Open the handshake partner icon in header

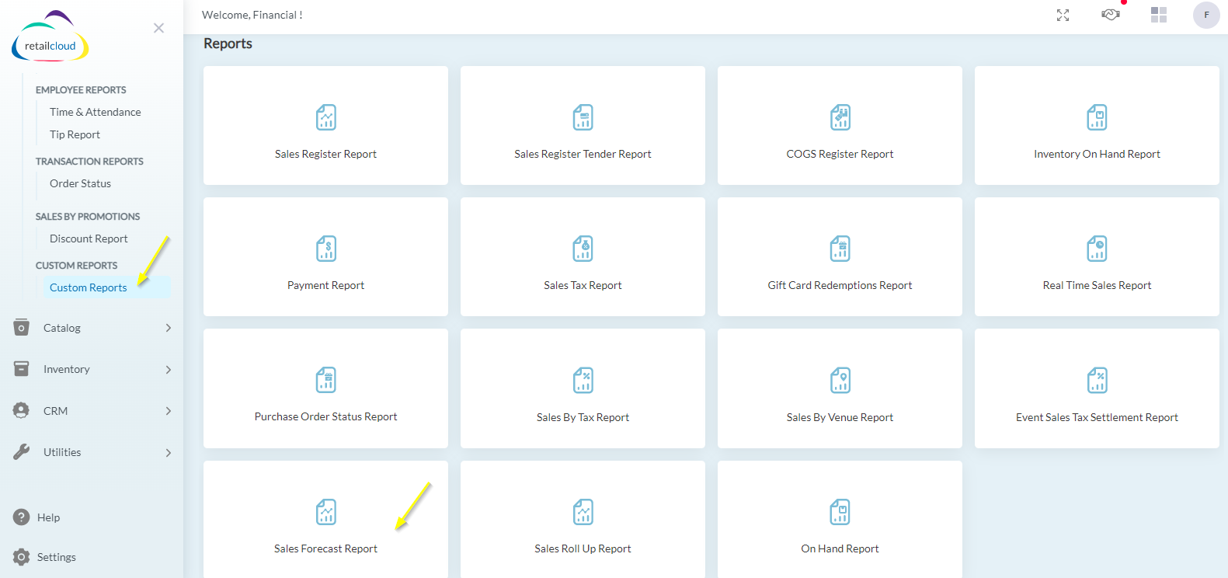coord(1111,14)
